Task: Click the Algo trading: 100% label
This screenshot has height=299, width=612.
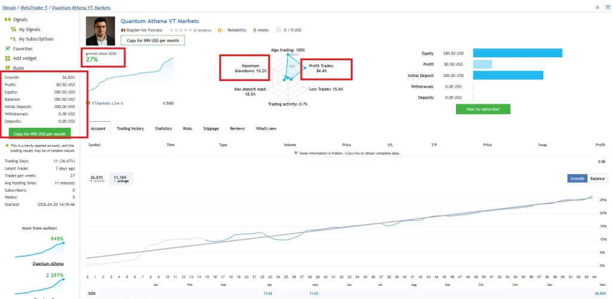Action: click(x=288, y=50)
